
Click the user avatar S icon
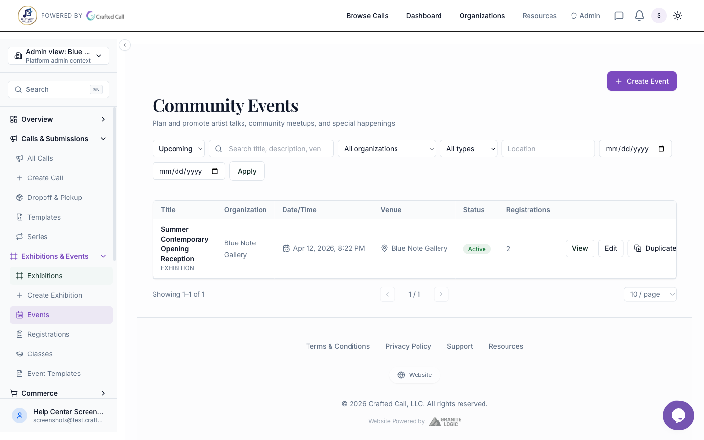(659, 16)
